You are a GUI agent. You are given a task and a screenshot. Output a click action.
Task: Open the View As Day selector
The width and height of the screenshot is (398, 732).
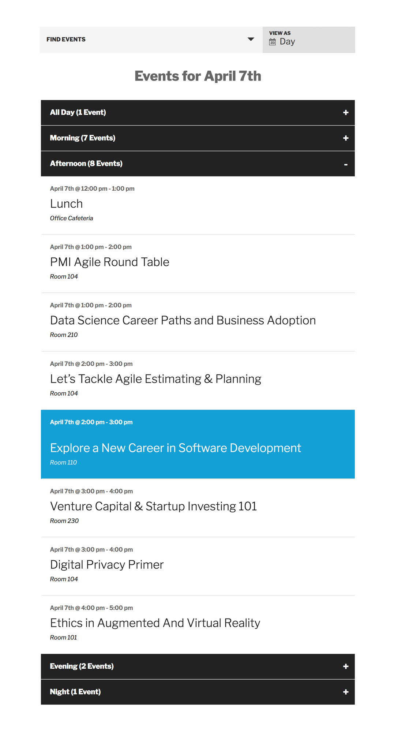(287, 41)
